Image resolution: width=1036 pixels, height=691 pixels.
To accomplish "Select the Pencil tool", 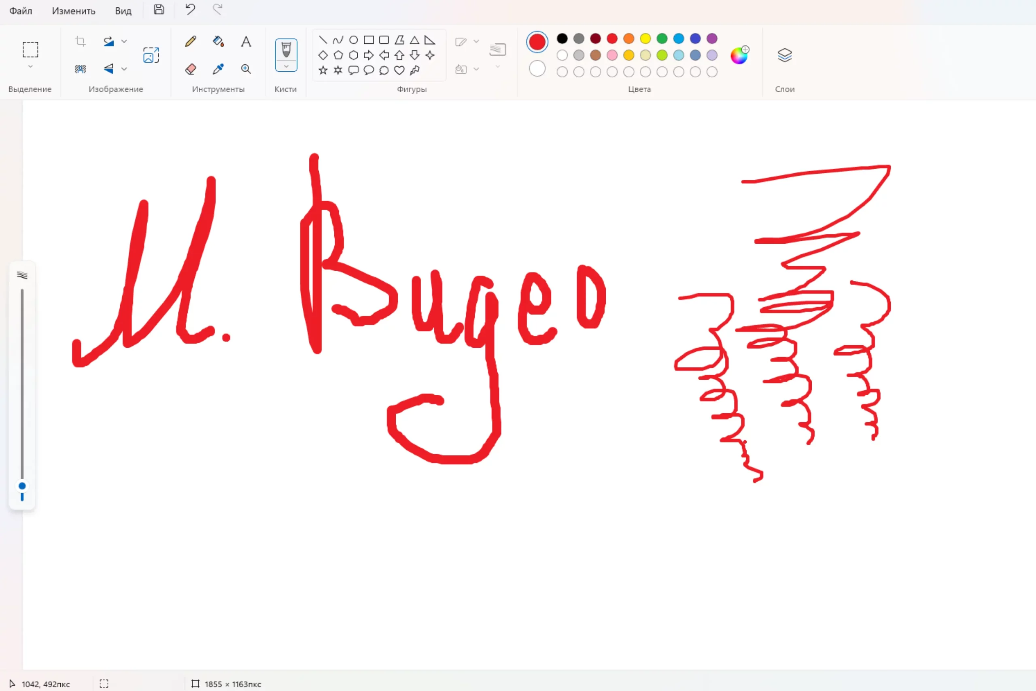I will [191, 41].
